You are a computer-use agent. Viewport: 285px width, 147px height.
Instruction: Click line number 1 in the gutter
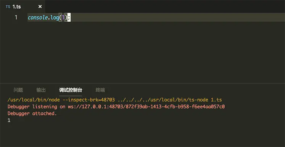coord(16,17)
